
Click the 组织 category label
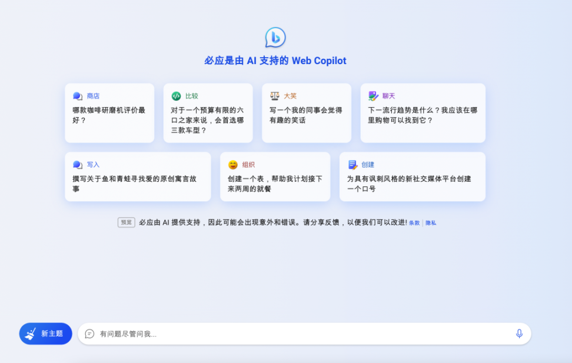coord(248,165)
